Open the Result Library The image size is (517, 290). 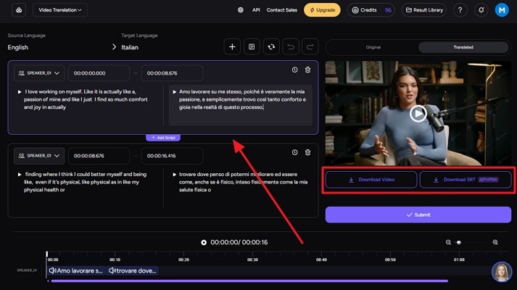(x=424, y=10)
